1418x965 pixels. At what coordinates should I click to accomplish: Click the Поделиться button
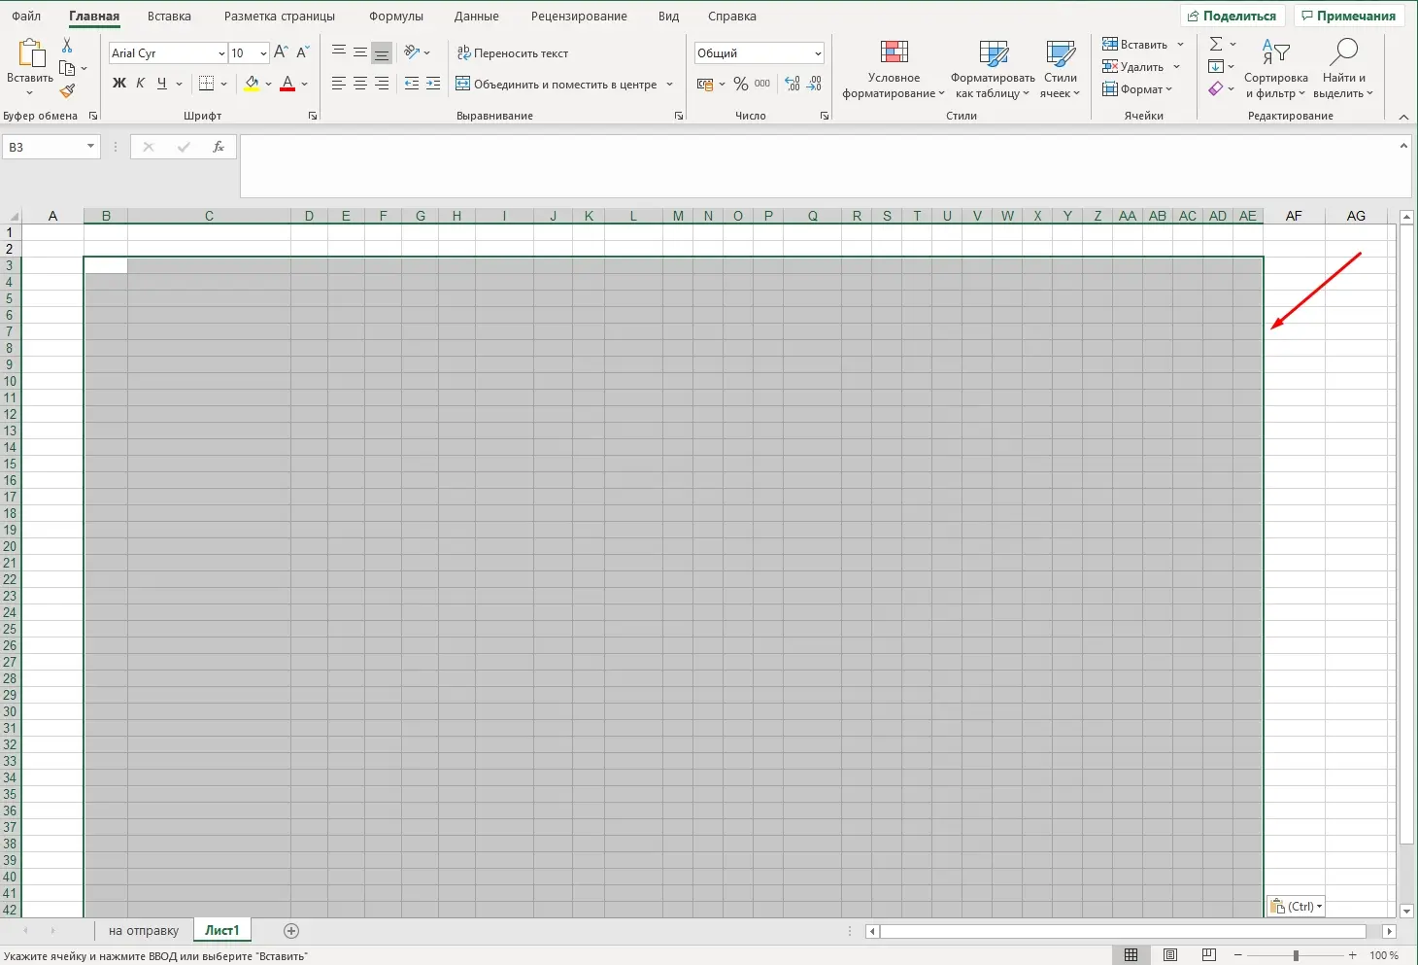[x=1232, y=17]
